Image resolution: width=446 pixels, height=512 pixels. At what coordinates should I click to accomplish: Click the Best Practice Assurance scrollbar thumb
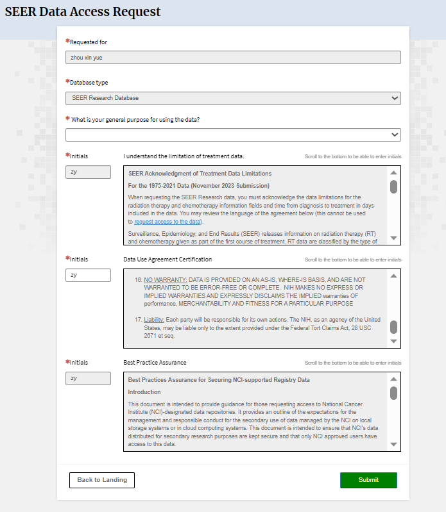[x=393, y=393]
